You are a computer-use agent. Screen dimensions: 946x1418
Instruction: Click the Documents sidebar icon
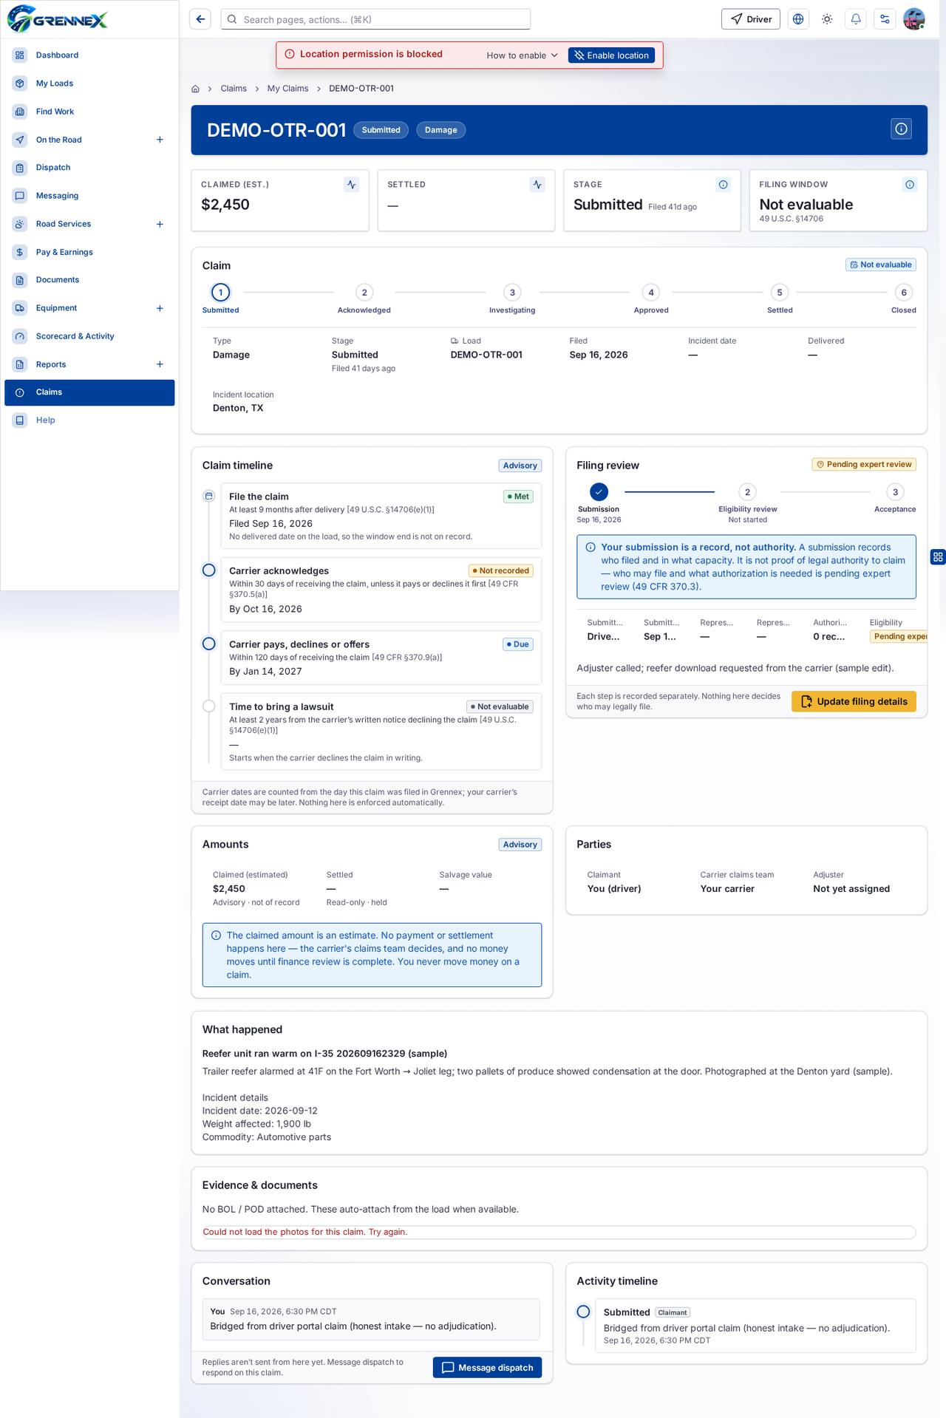tap(20, 280)
